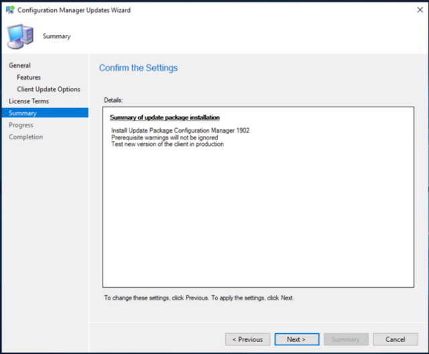Go to the General wizard step
Screen dimensions: 429x354
pos(19,66)
